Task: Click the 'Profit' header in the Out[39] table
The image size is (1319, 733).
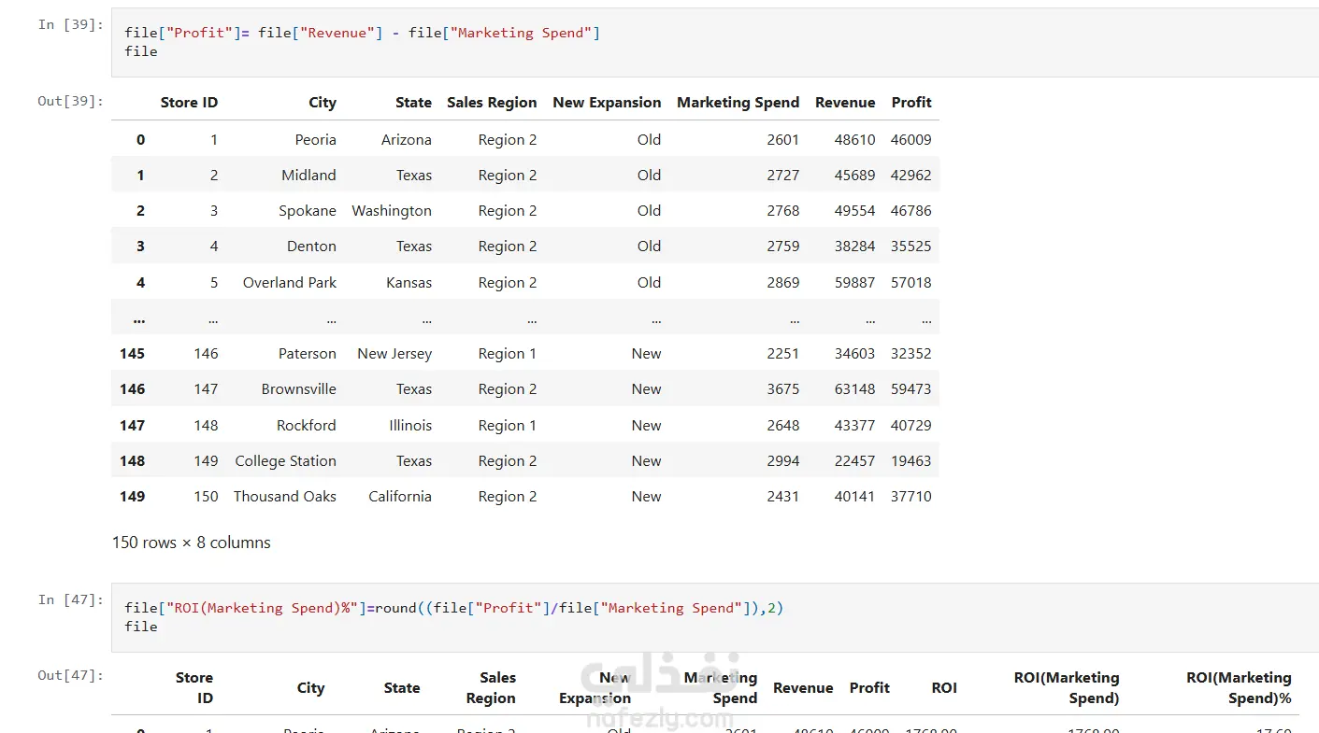Action: [911, 103]
